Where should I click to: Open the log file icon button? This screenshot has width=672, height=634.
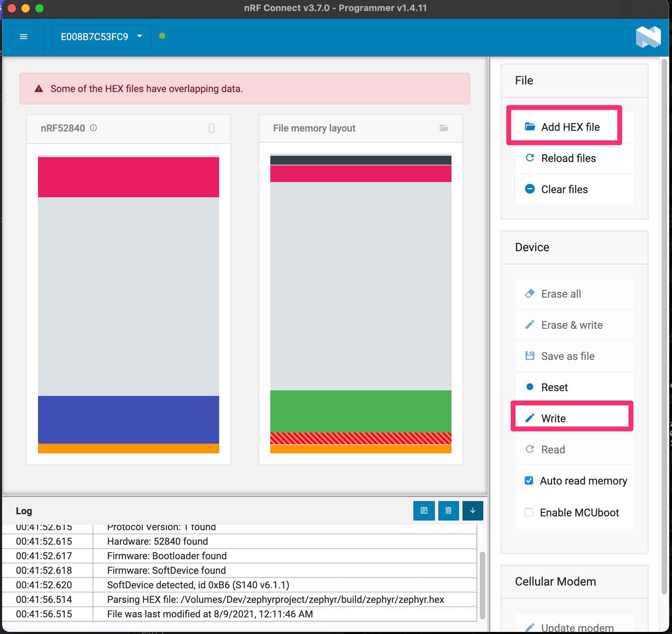click(x=424, y=510)
